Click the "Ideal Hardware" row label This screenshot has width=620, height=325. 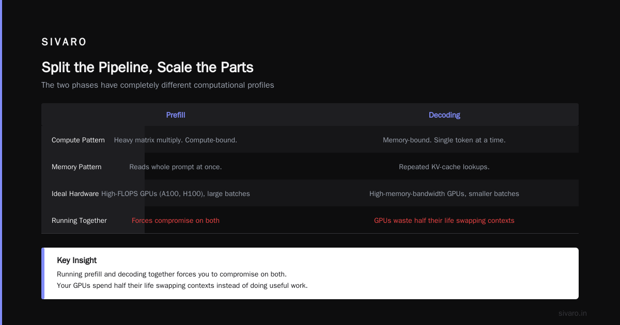(x=75, y=193)
